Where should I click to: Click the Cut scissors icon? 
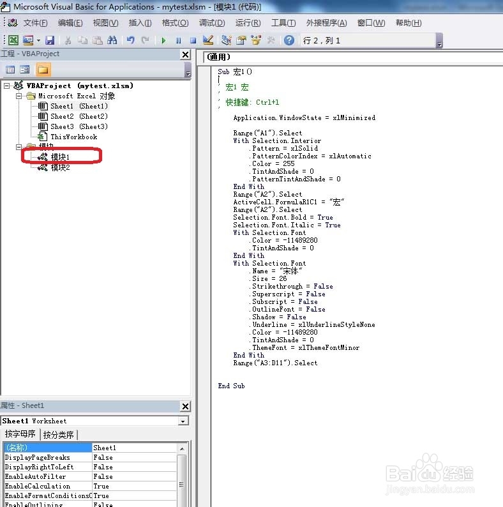68,40
